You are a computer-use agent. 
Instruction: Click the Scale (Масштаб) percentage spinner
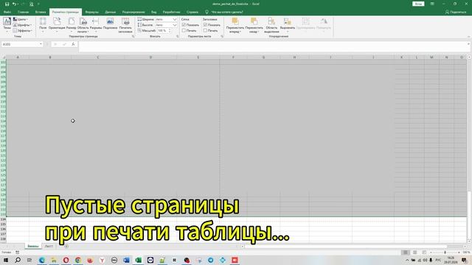point(164,31)
